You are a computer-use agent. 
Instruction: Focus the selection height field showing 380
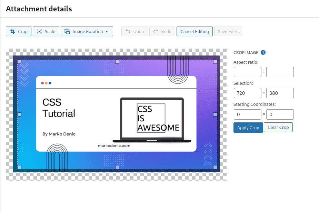(280, 93)
